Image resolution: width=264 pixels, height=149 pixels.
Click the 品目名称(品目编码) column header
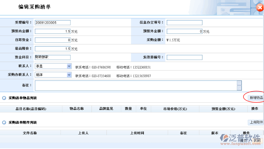(31, 109)
